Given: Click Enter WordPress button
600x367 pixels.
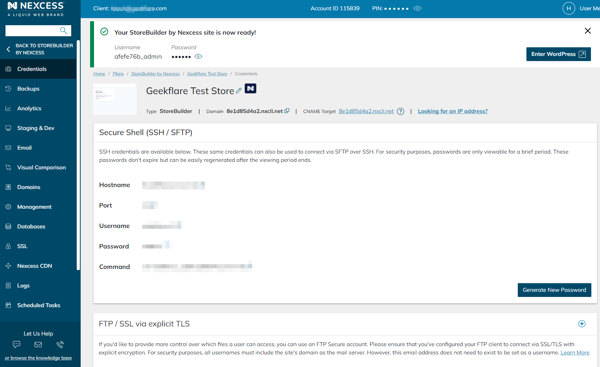Looking at the screenshot, I should (558, 54).
